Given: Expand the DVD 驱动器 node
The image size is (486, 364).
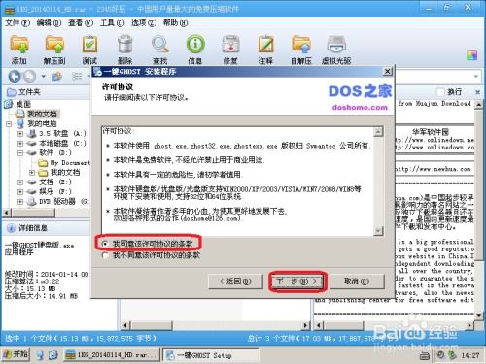Looking at the screenshot, I should pos(20,201).
